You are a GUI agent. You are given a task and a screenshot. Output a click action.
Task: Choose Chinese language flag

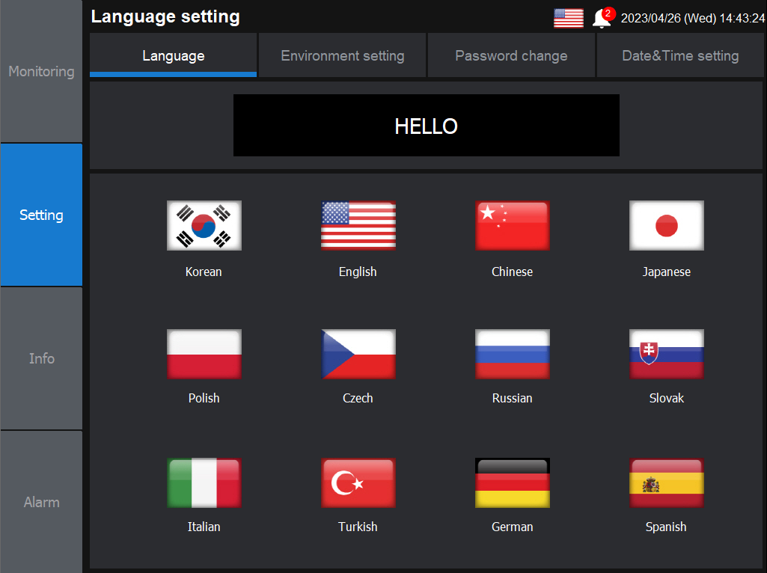click(512, 225)
